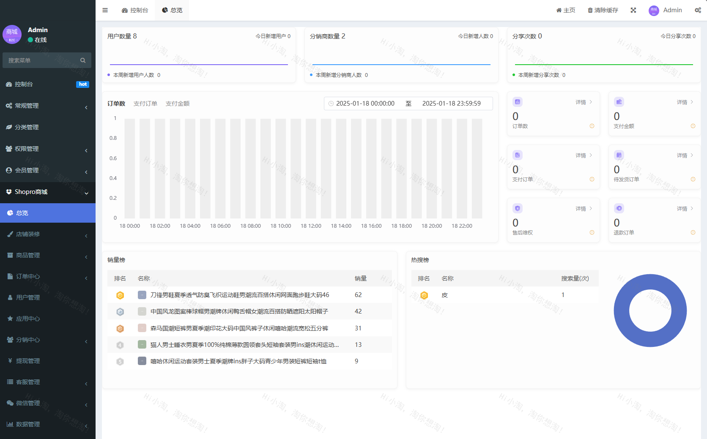Expand the 客服管理 submenu

tap(48, 382)
